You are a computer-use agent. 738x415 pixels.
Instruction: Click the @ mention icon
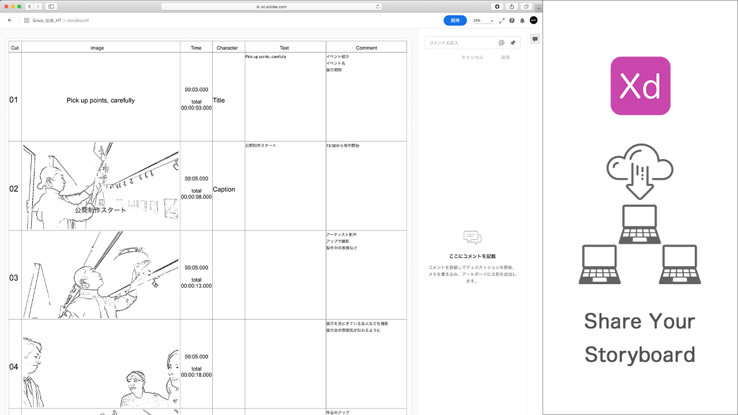pos(502,43)
